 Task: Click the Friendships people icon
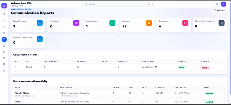tap(76, 23)
